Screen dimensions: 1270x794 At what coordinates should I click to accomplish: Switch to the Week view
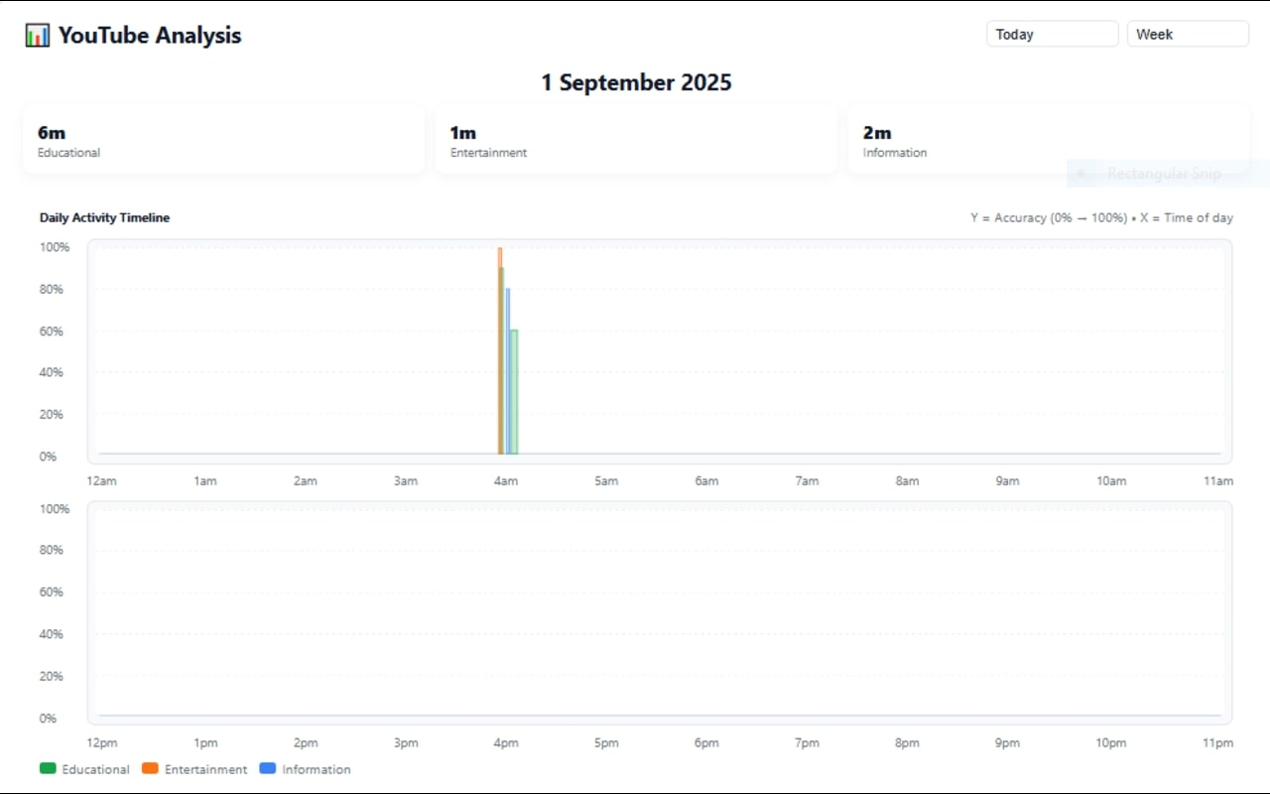click(1187, 34)
